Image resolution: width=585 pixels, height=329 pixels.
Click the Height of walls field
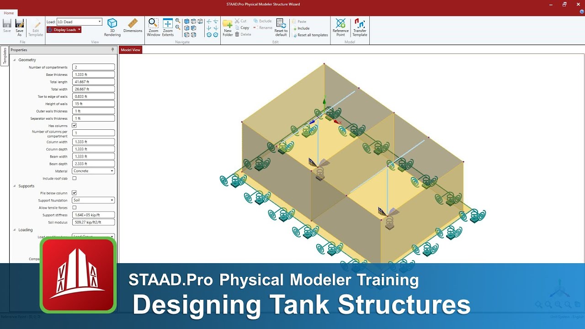coord(93,104)
